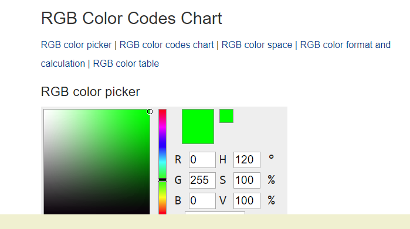Follow the RGB color codes chart link
Viewport: 410px width, 229px height.
[167, 45]
